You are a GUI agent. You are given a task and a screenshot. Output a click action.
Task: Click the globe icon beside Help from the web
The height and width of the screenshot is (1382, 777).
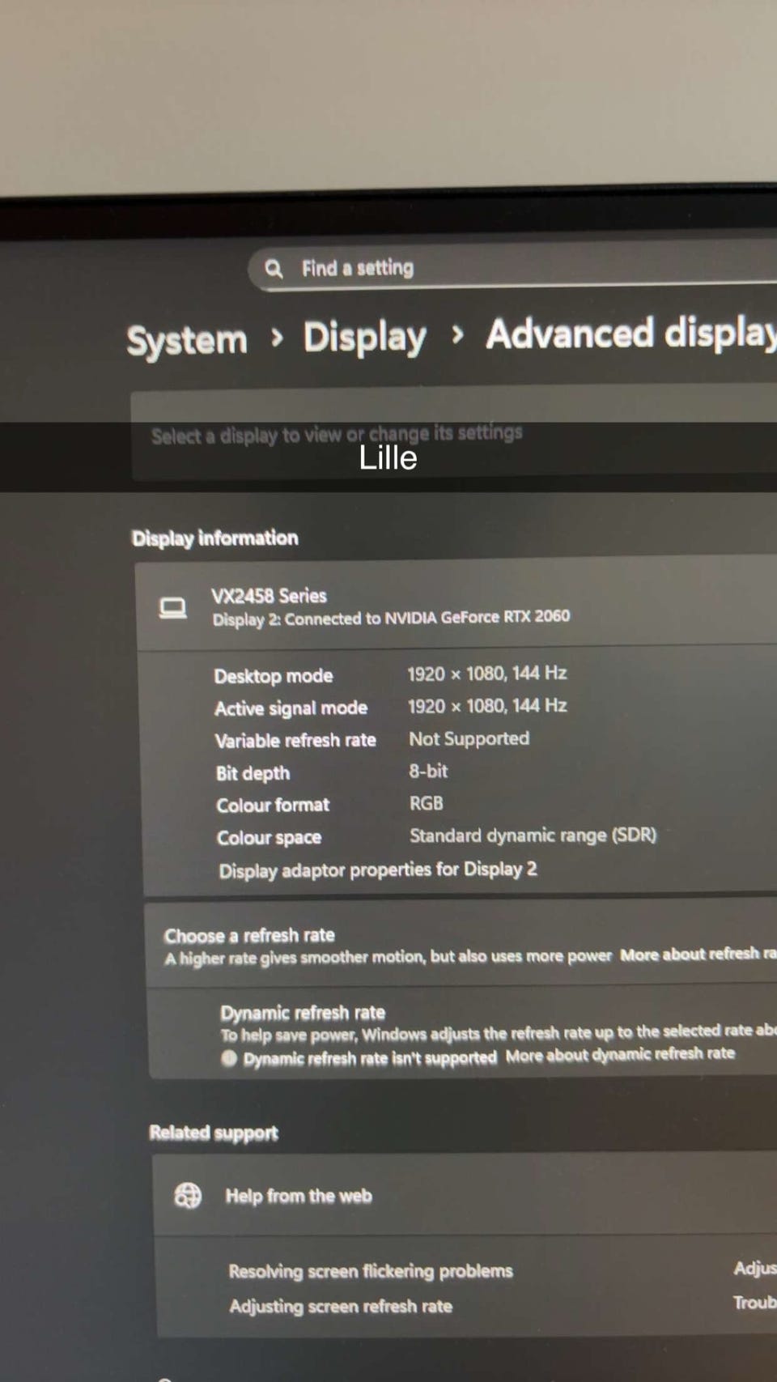coord(188,1195)
